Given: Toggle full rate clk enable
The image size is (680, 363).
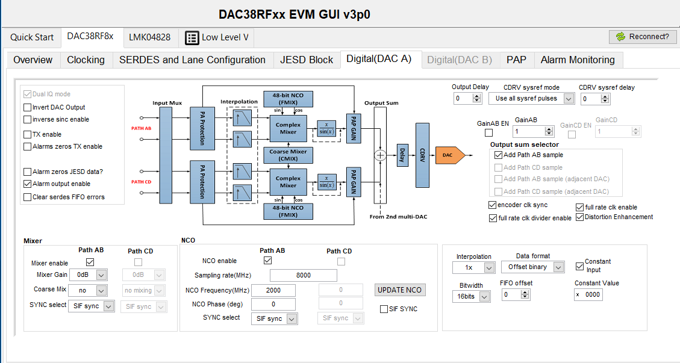Looking at the screenshot, I should click(580, 207).
